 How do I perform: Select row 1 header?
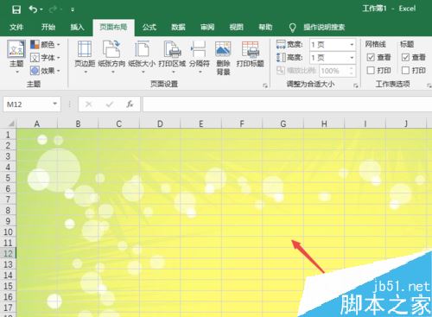(8, 135)
